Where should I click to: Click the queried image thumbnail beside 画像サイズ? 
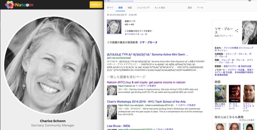point(114,27)
